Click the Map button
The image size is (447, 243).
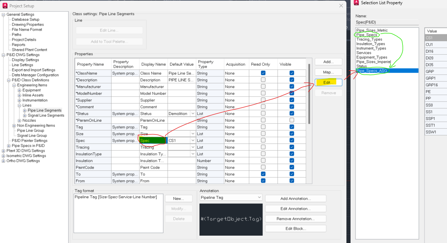[328, 72]
